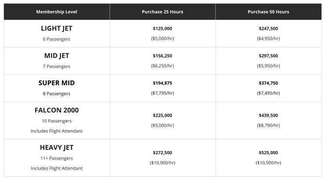This screenshot has height=181, width=329.
Task: Click the $374,750 Super Mid price
Action: [x=268, y=83]
